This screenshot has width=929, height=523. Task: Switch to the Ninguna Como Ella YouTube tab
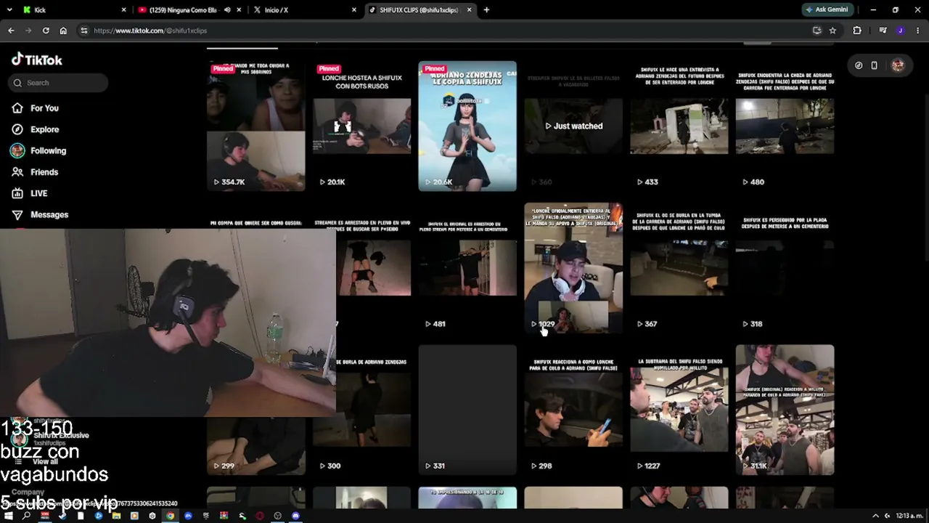[189, 10]
